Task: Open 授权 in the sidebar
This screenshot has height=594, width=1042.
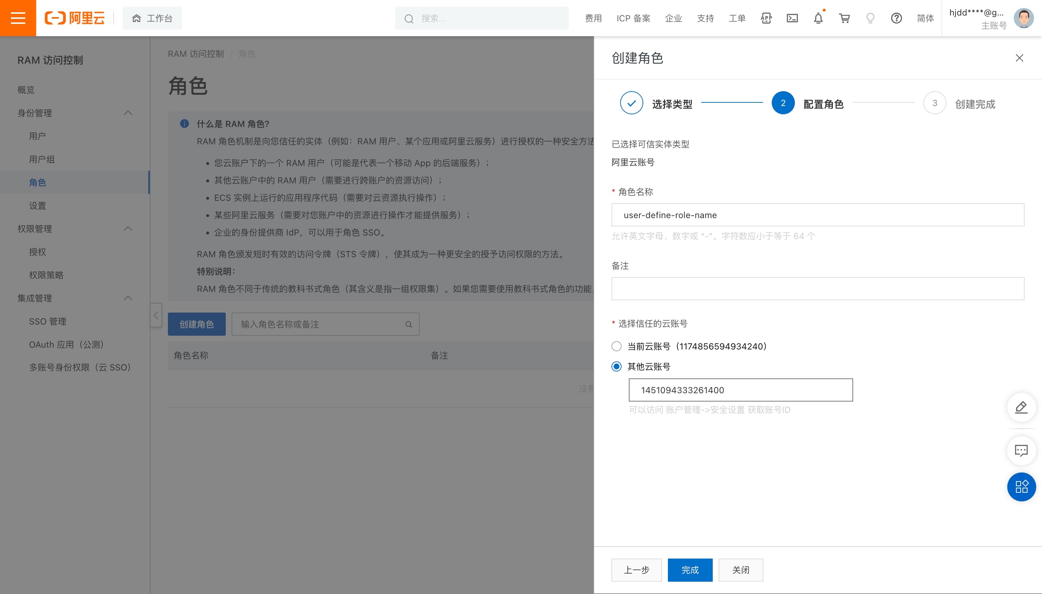Action: point(37,252)
